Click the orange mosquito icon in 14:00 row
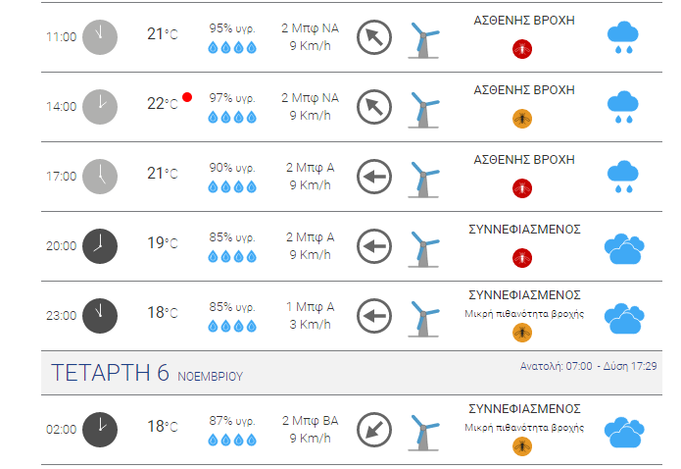The width and height of the screenshot is (681, 469). coord(521,119)
